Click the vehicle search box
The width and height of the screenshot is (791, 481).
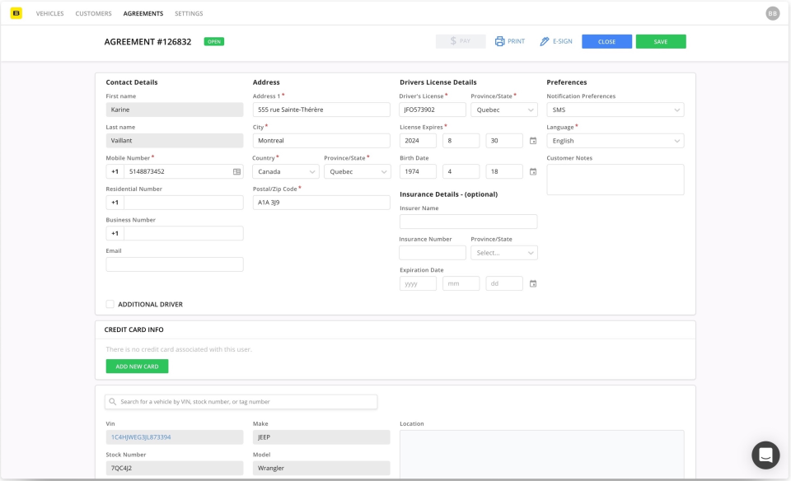(x=241, y=402)
